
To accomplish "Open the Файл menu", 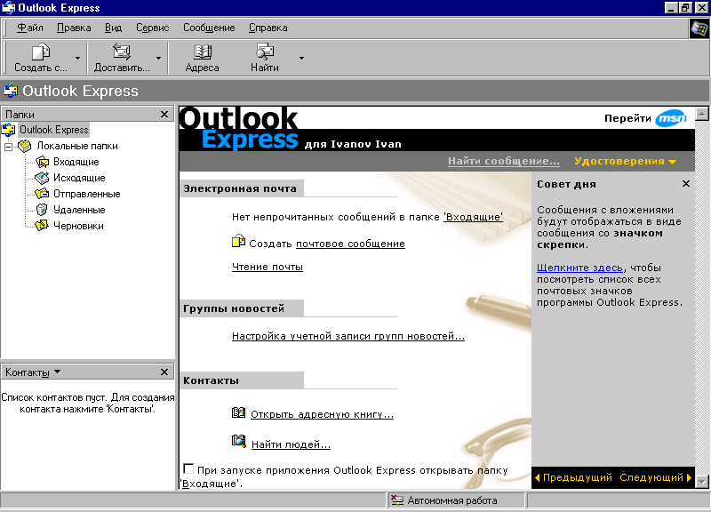I will (x=30, y=28).
